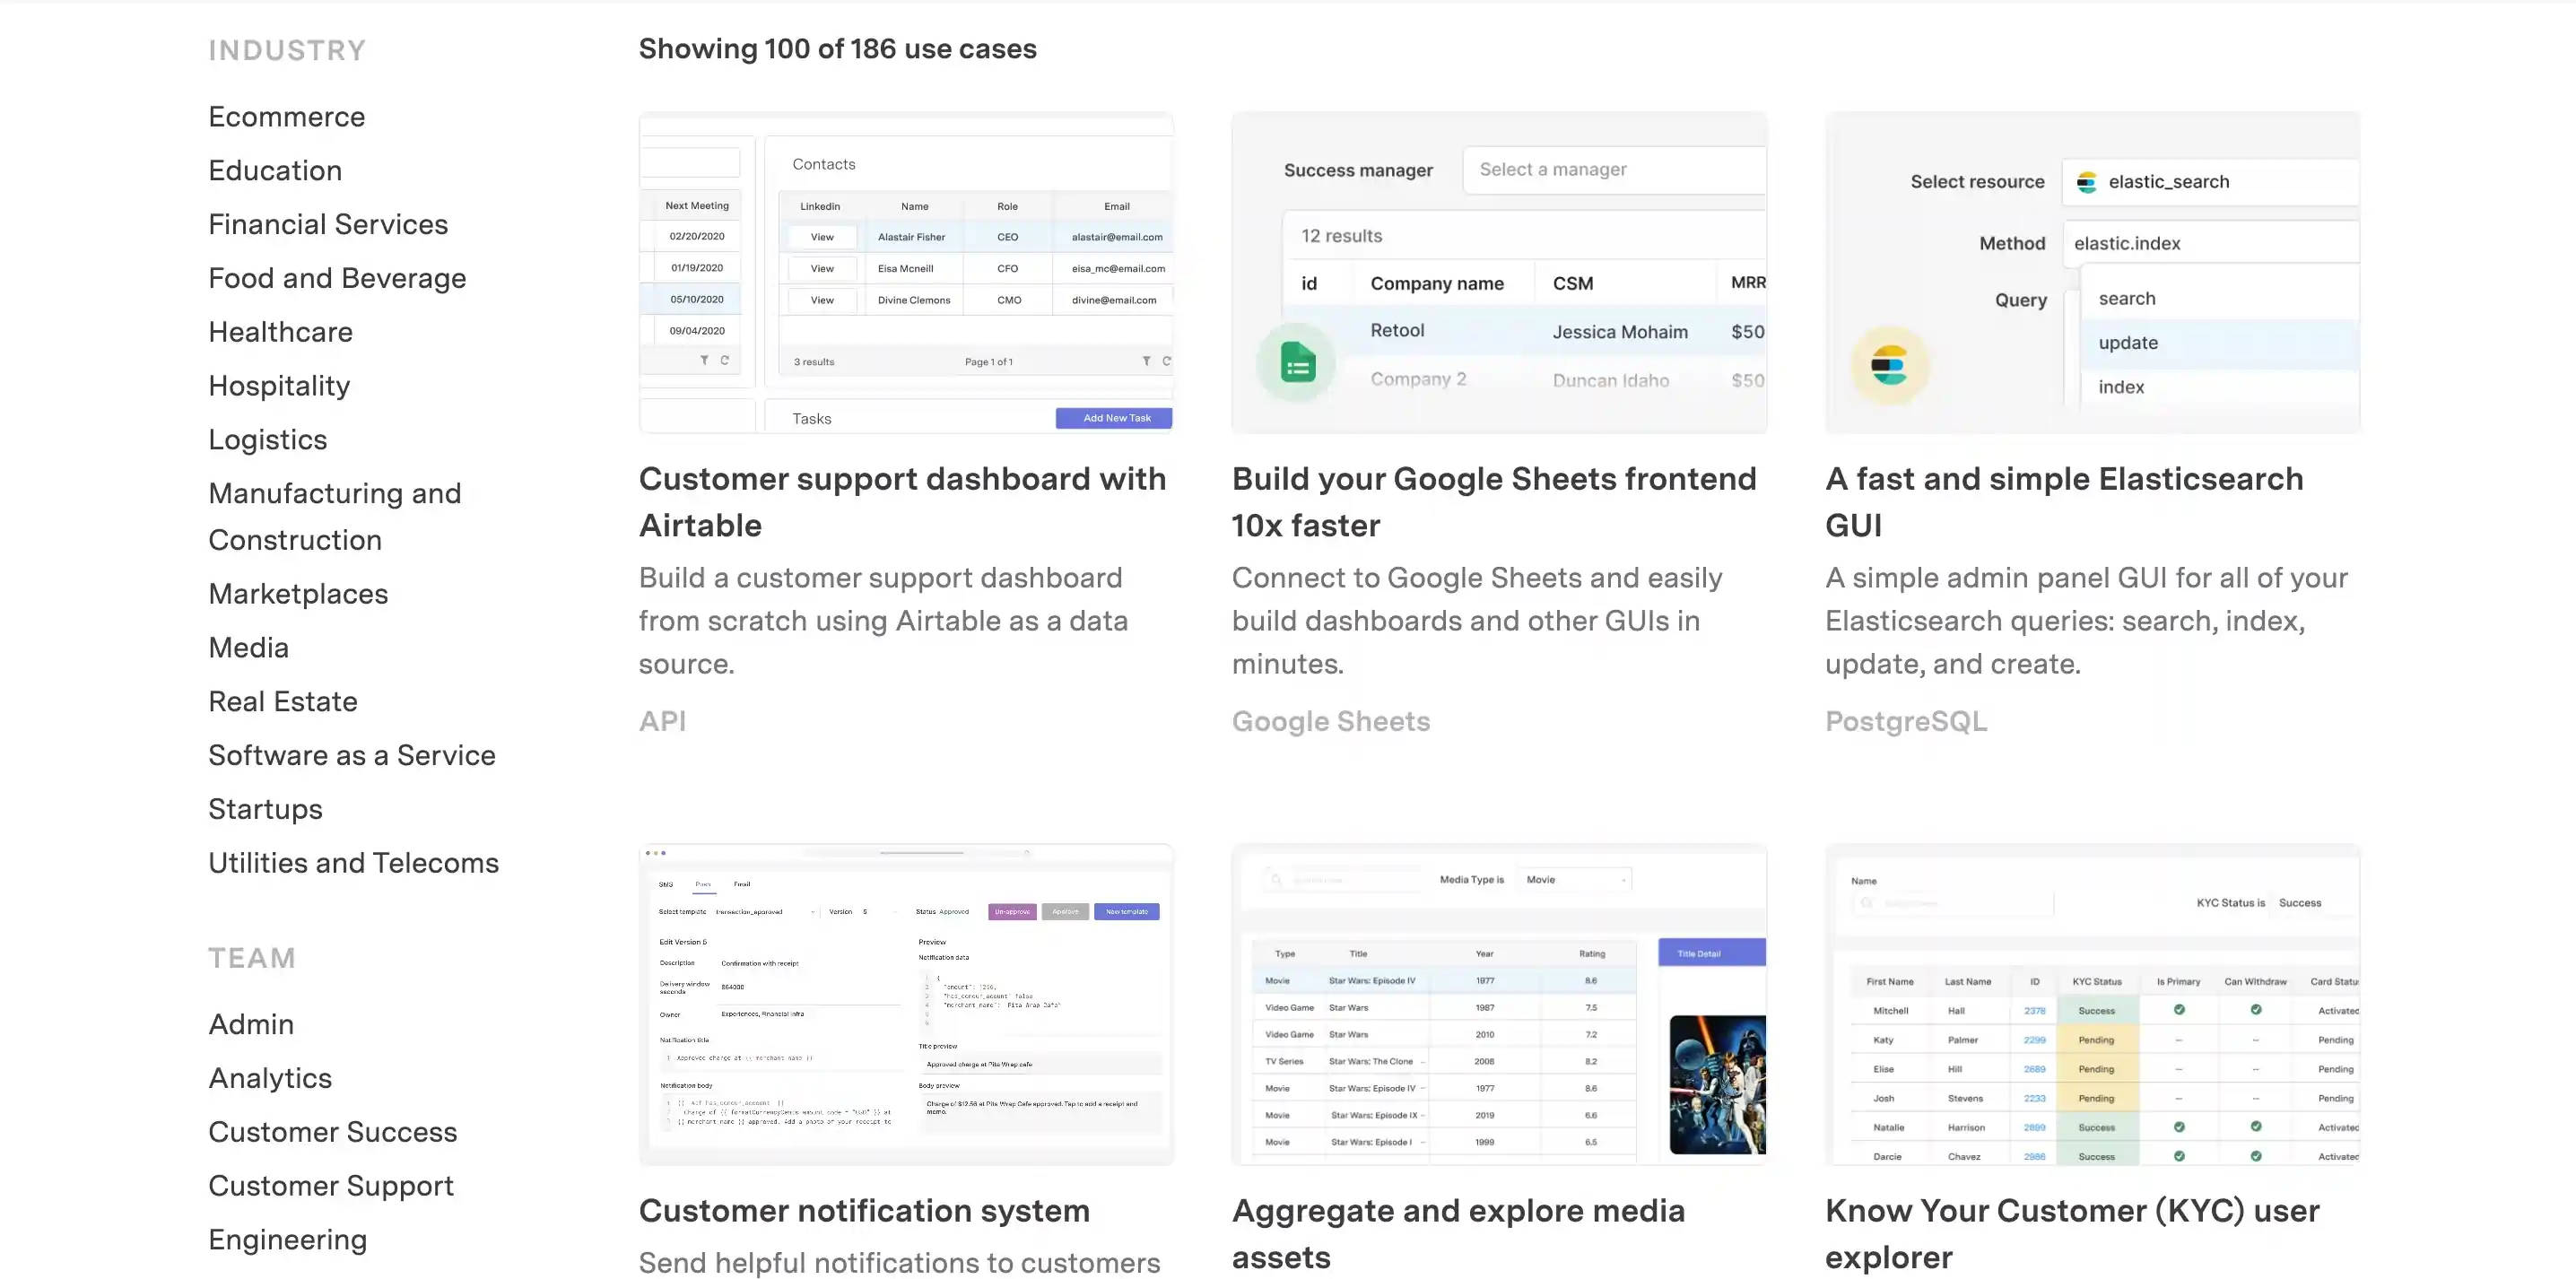Click the elastic_search resource icon
This screenshot has height=1279, width=2576.
(2086, 180)
